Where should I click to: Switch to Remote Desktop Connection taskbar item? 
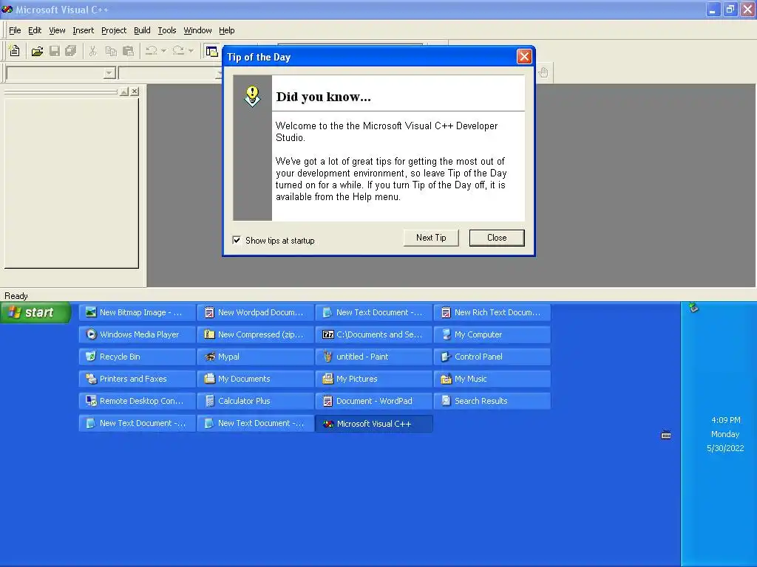[137, 401]
